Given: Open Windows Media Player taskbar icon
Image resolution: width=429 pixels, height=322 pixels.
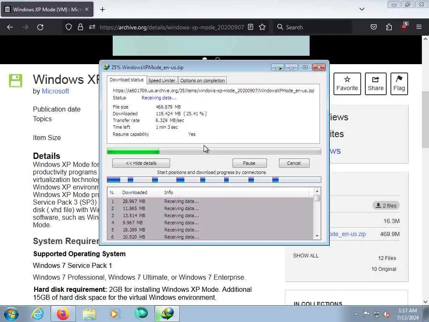Looking at the screenshot, I should [114, 314].
